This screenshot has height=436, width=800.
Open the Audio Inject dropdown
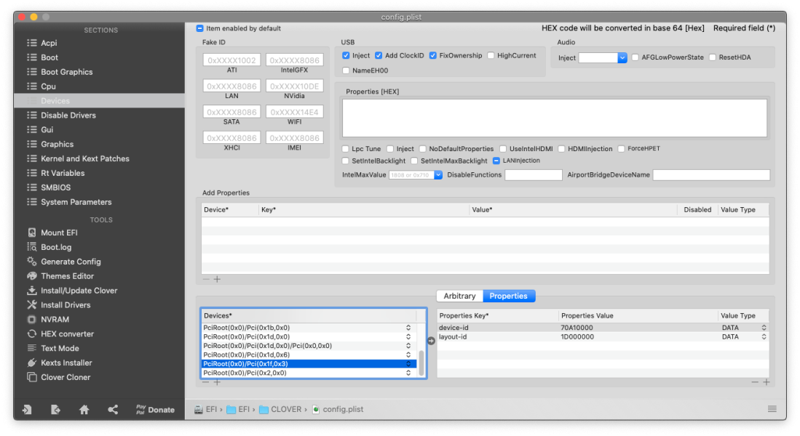(622, 58)
